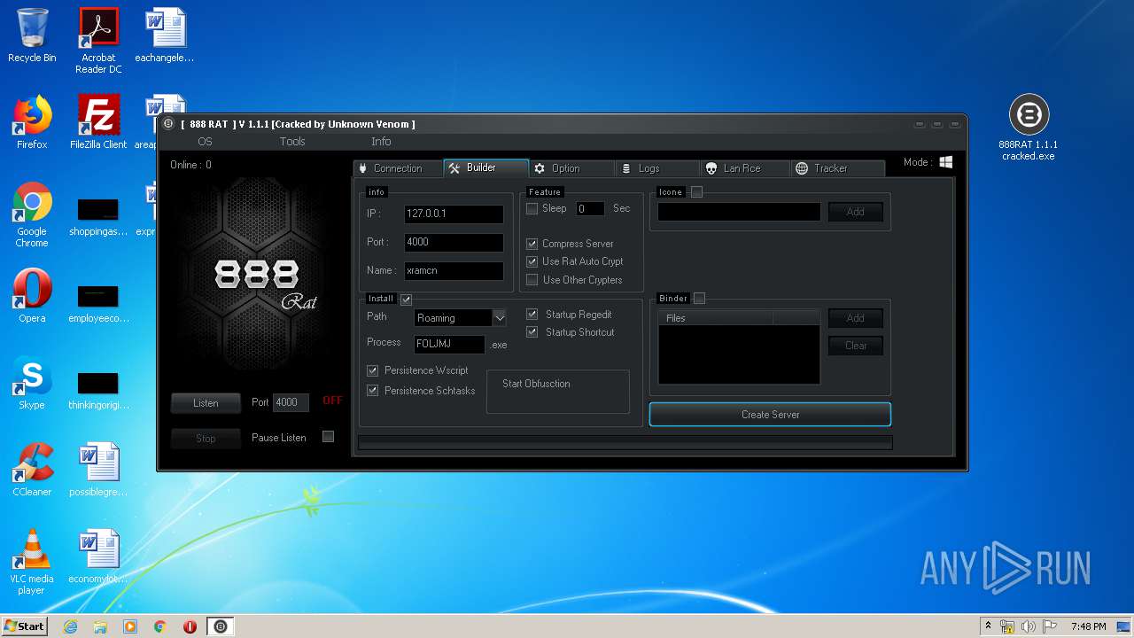Open the Tools menu
This screenshot has width=1134, height=638.
pos(292,142)
